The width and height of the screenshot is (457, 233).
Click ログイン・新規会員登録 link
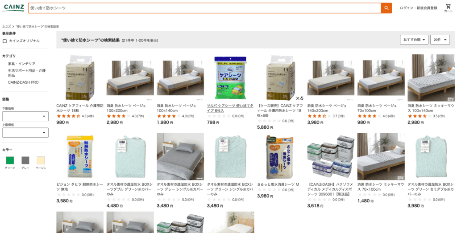[x=419, y=8]
